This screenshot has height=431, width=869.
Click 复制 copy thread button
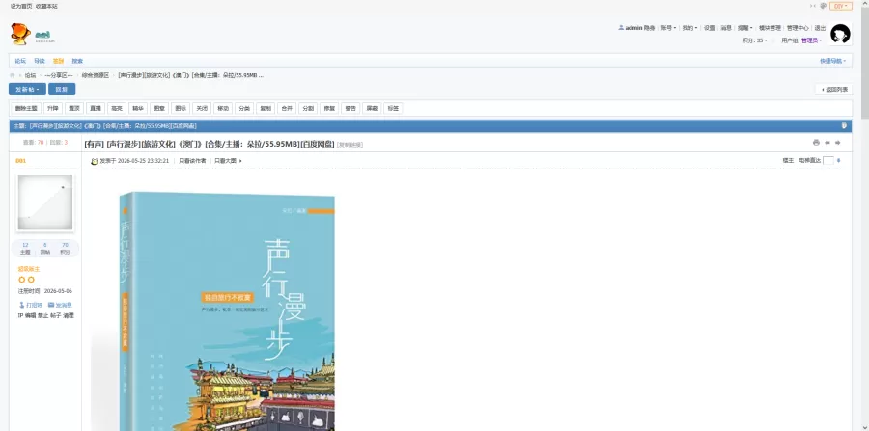point(266,108)
